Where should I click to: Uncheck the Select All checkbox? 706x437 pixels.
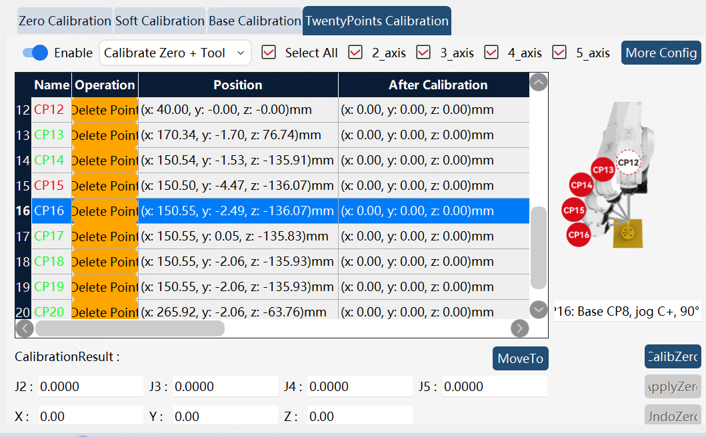click(x=269, y=52)
